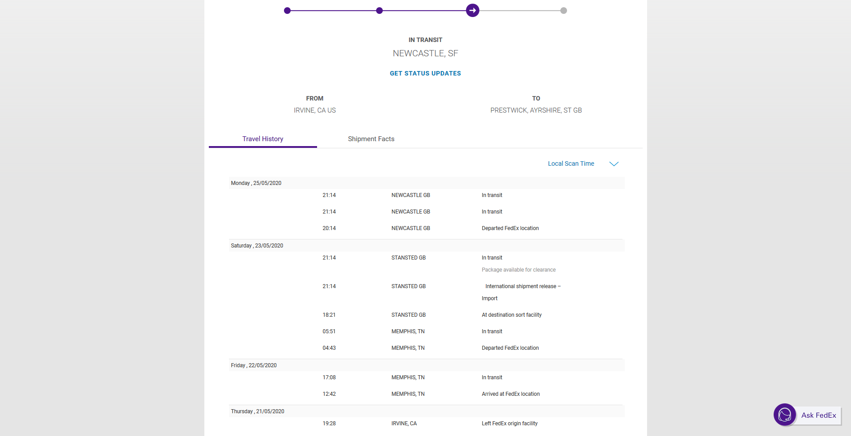Screen dimensions: 851x436
Task: Click the 05:51 Memphis scan time
Action: (329, 331)
